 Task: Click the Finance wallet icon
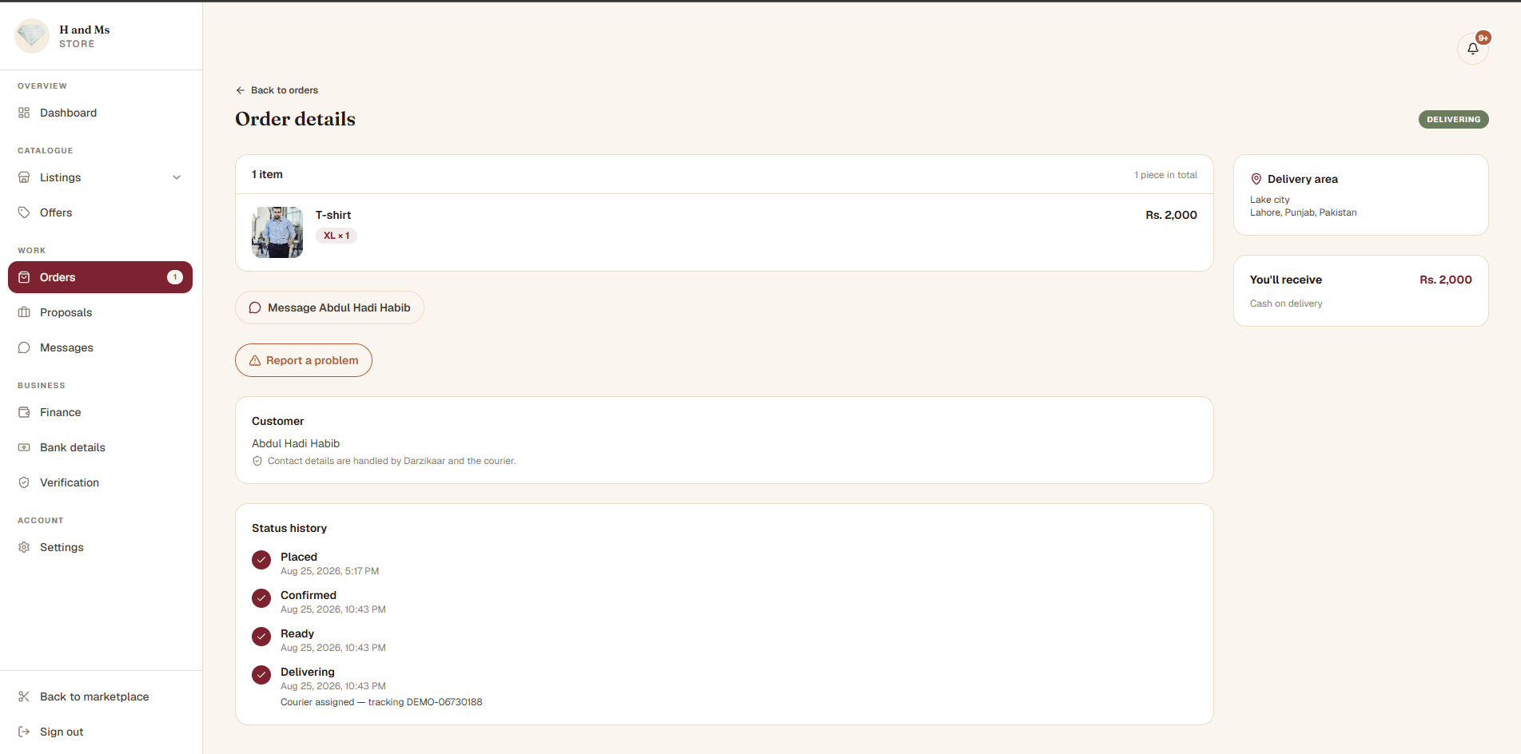click(x=24, y=412)
